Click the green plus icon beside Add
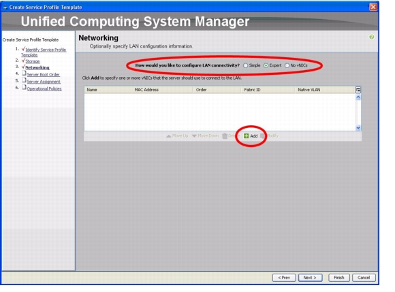The height and width of the screenshot is (292, 395). coord(246,136)
